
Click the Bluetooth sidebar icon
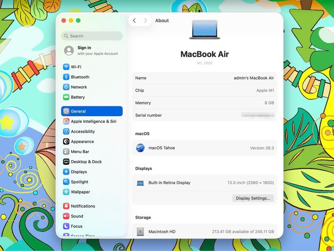click(66, 77)
